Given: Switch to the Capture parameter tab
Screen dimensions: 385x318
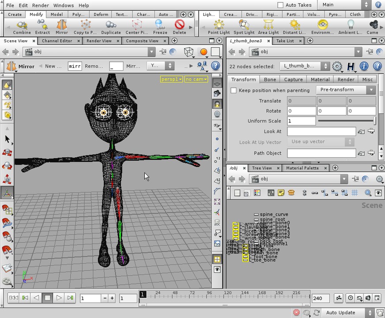Looking at the screenshot, I should [293, 79].
